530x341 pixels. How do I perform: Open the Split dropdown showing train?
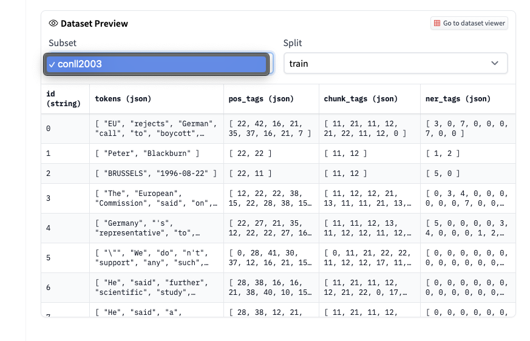[x=395, y=63]
